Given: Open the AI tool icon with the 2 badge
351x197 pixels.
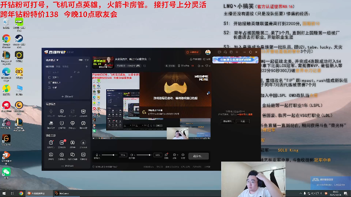Looking at the screenshot, I should click(62, 143).
